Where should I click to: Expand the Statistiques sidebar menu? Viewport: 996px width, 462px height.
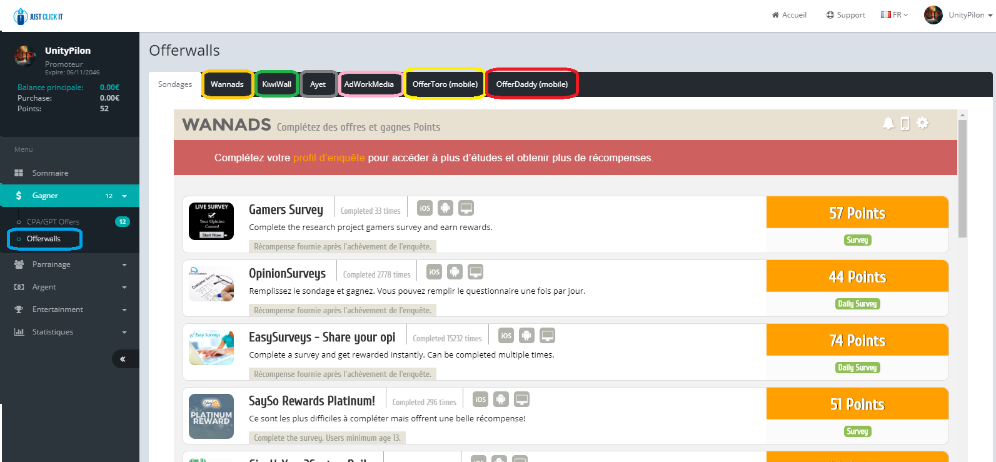[70, 332]
